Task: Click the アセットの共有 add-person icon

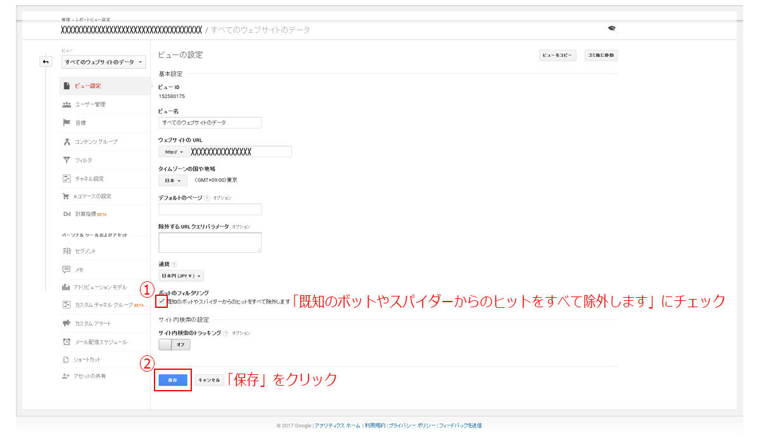Action: tap(66, 376)
